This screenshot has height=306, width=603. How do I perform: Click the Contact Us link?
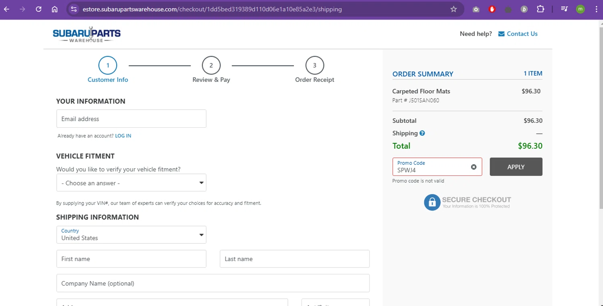tap(522, 34)
